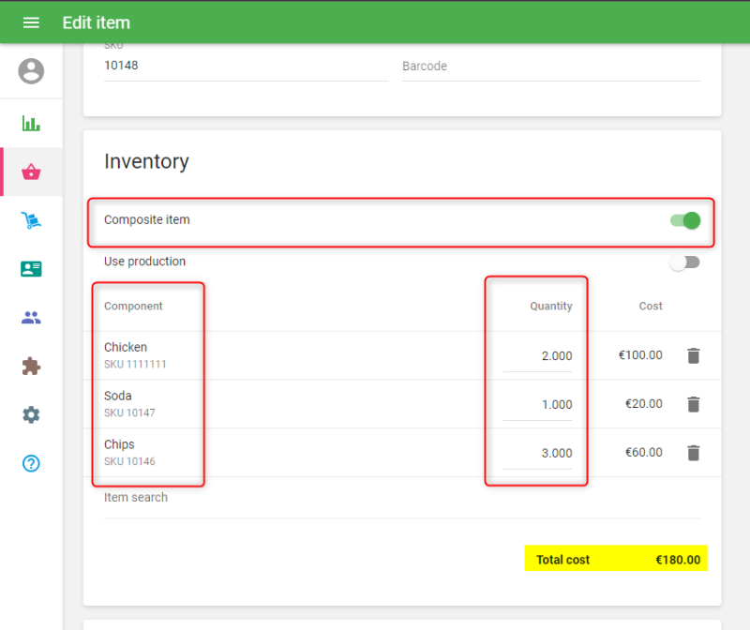Open inventory management cart icon

point(31,220)
